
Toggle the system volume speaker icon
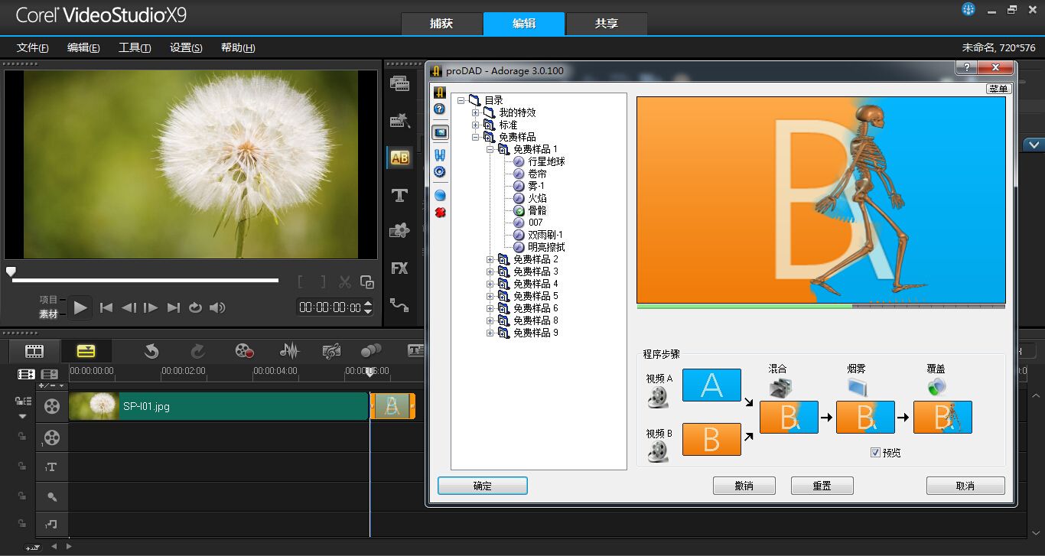pos(217,307)
